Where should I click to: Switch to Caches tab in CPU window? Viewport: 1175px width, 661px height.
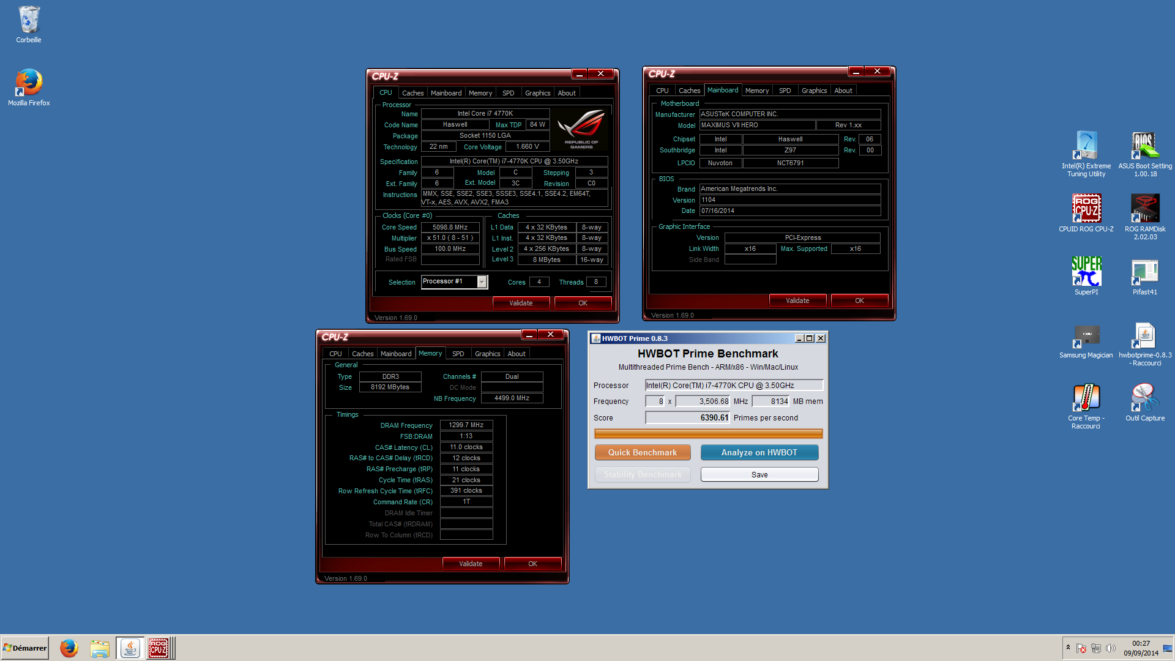click(412, 93)
